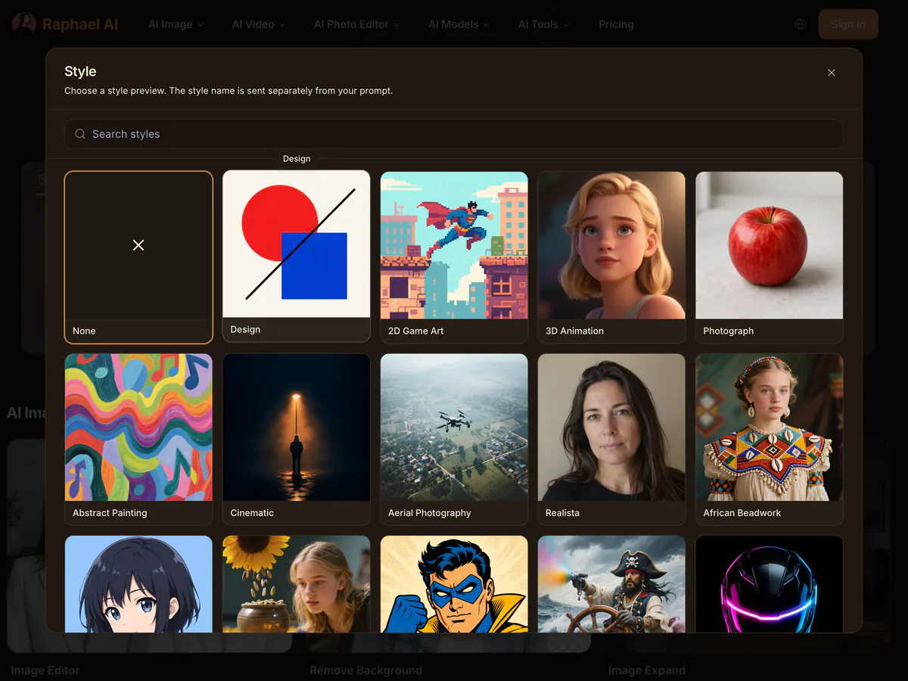Image resolution: width=908 pixels, height=681 pixels.
Task: Open the AI Photo Editor dropdown
Action: [x=356, y=24]
